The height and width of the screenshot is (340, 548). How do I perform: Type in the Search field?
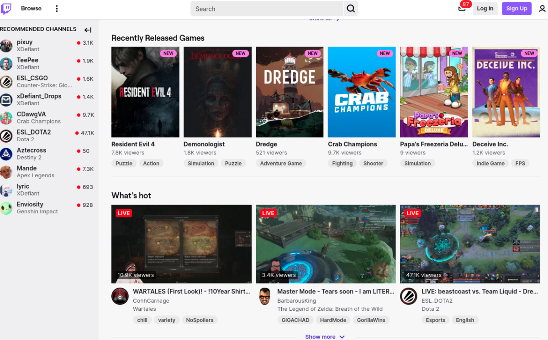click(267, 9)
